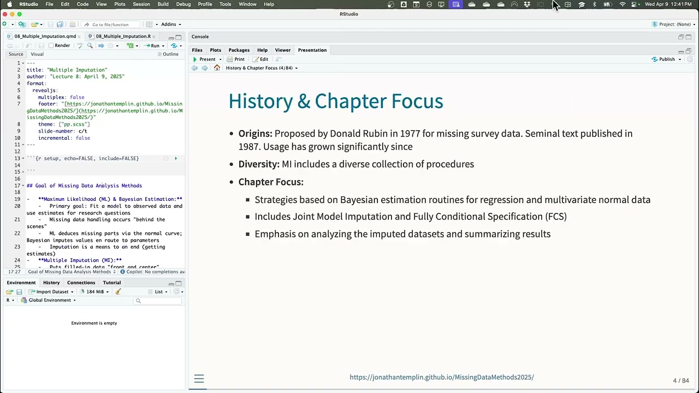The height and width of the screenshot is (393, 699).
Task: Click the broom icon to clear the environment
Action: (x=118, y=291)
